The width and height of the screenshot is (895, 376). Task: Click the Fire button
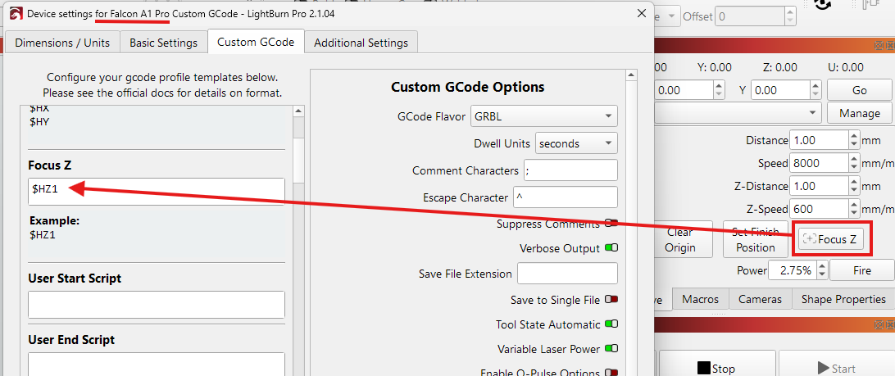click(862, 270)
